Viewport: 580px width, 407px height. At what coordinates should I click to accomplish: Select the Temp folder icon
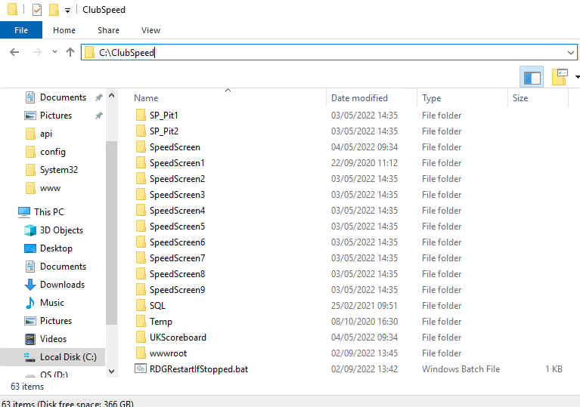pyautogui.click(x=141, y=322)
